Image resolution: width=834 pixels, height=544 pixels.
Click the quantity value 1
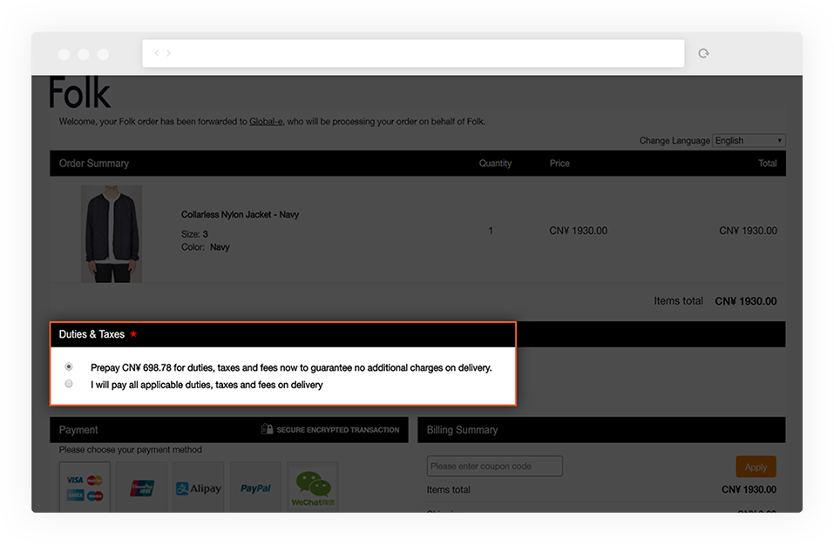(x=491, y=231)
